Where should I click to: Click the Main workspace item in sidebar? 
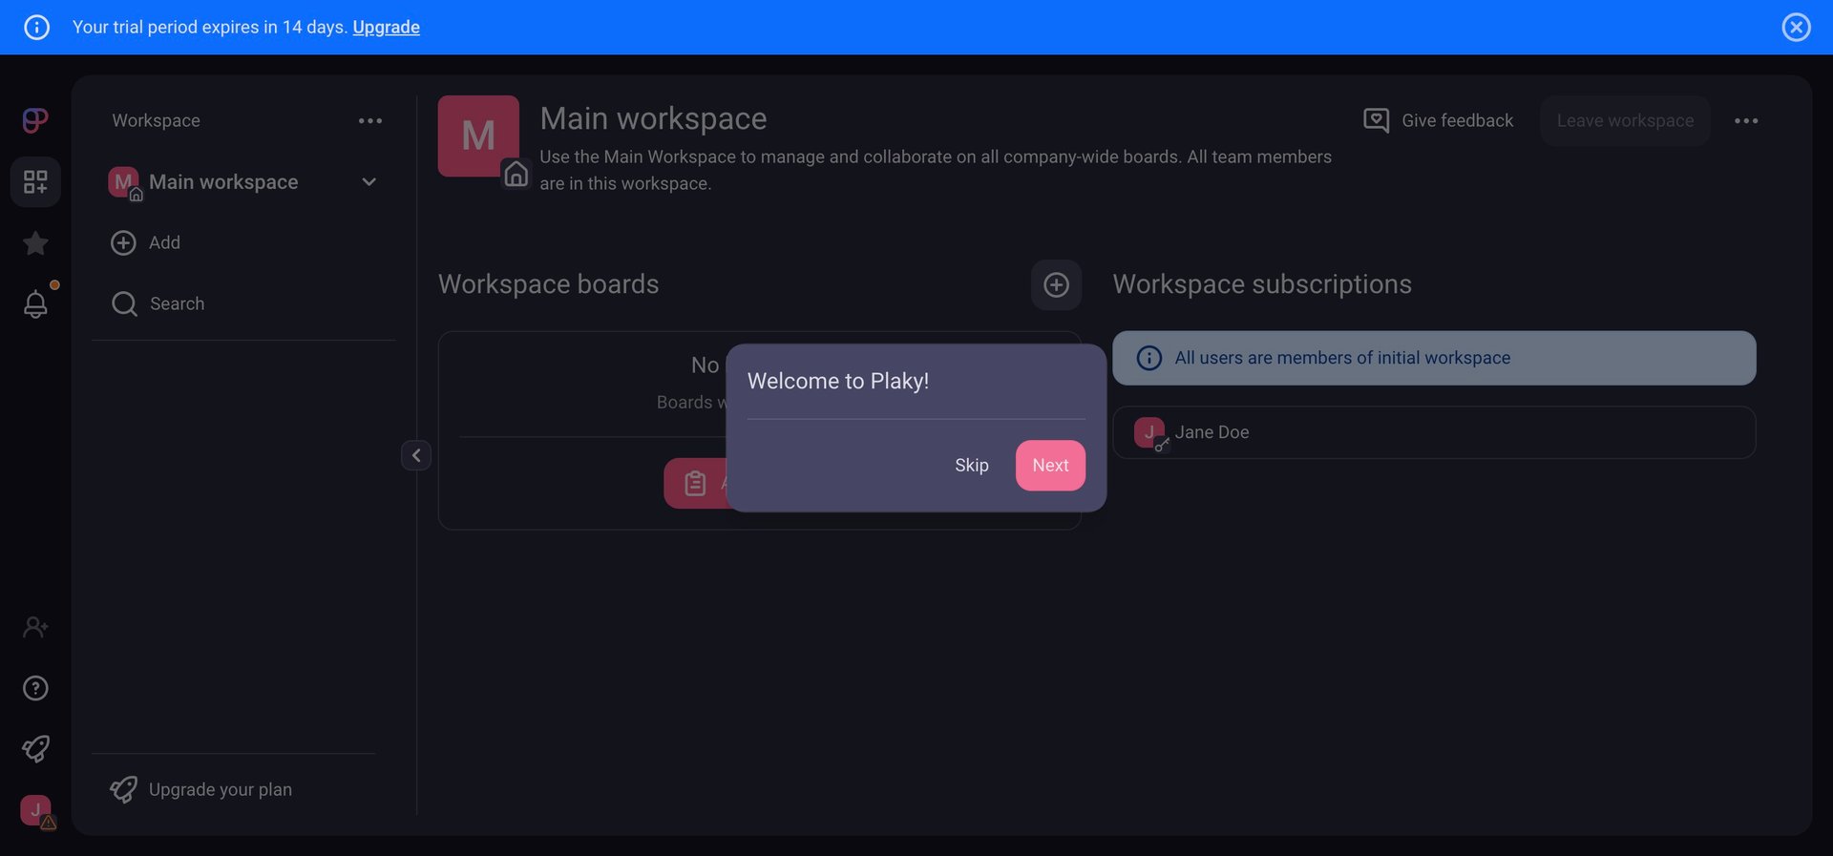[242, 182]
